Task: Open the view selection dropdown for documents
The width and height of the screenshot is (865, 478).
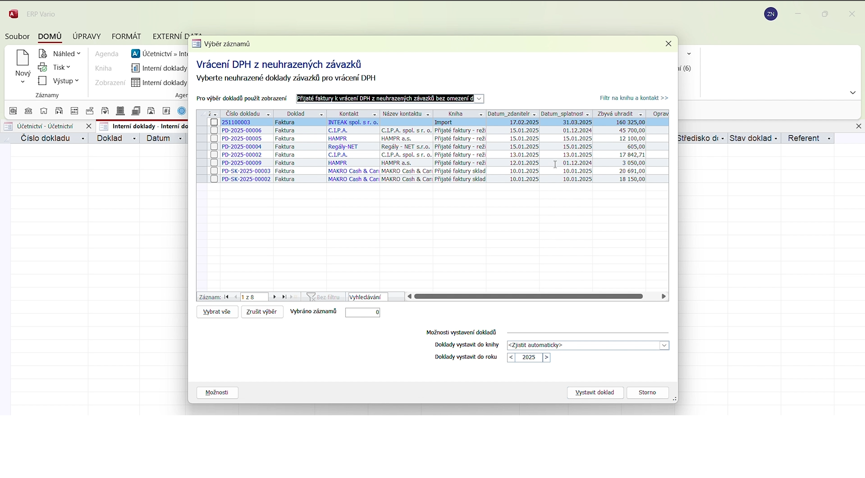Action: (x=479, y=99)
